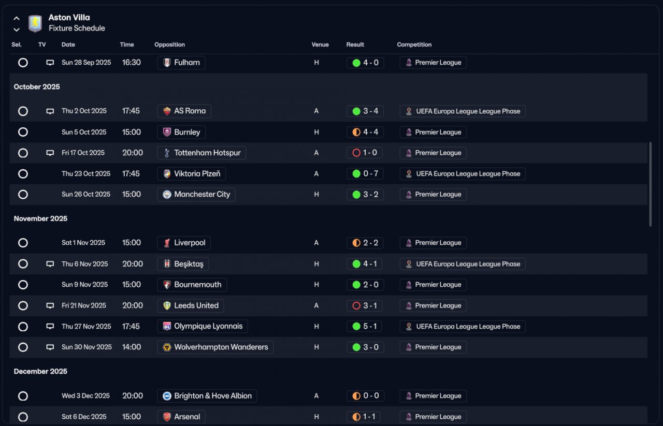Click the Arsenal club crest icon

click(x=167, y=417)
